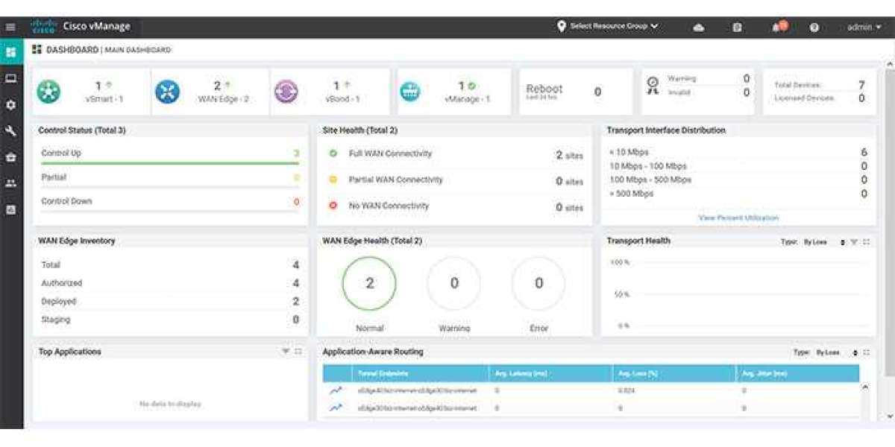Expand Application-Aware Routing panel to full screen

click(867, 352)
